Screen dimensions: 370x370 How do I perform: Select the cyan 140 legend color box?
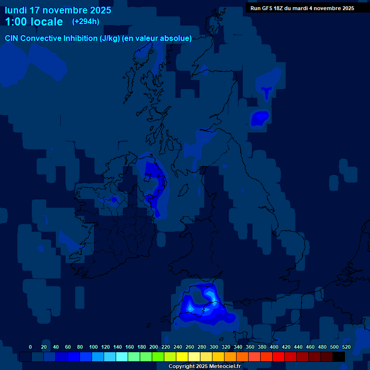(x=110, y=357)
